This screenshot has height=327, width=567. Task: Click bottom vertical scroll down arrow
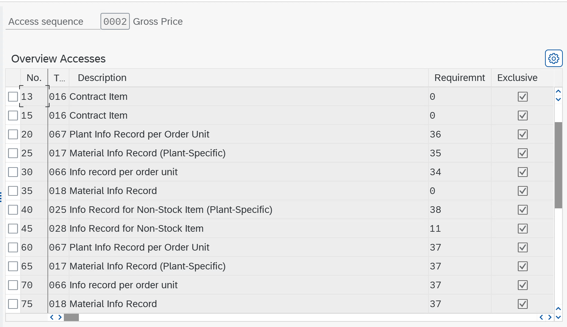coord(558,317)
